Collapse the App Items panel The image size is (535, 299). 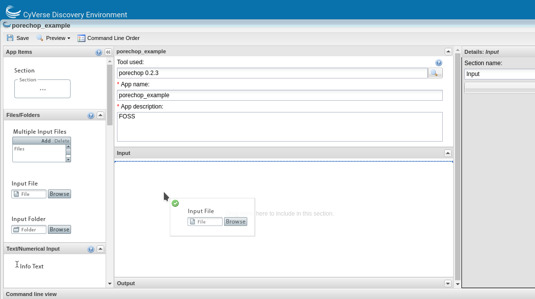[x=108, y=52]
